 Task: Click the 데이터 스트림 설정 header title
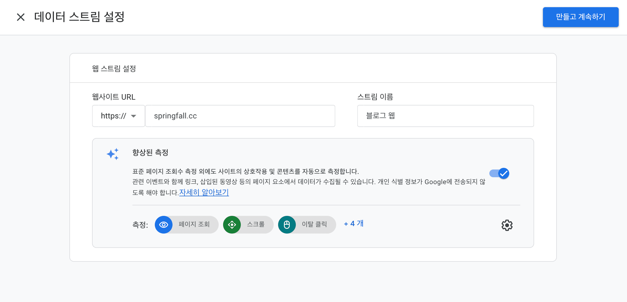(x=79, y=17)
